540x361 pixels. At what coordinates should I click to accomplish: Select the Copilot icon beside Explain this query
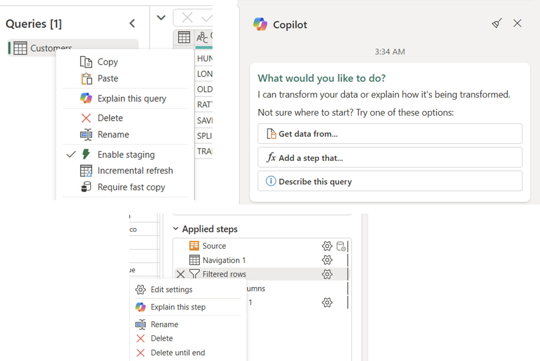pyautogui.click(x=86, y=98)
